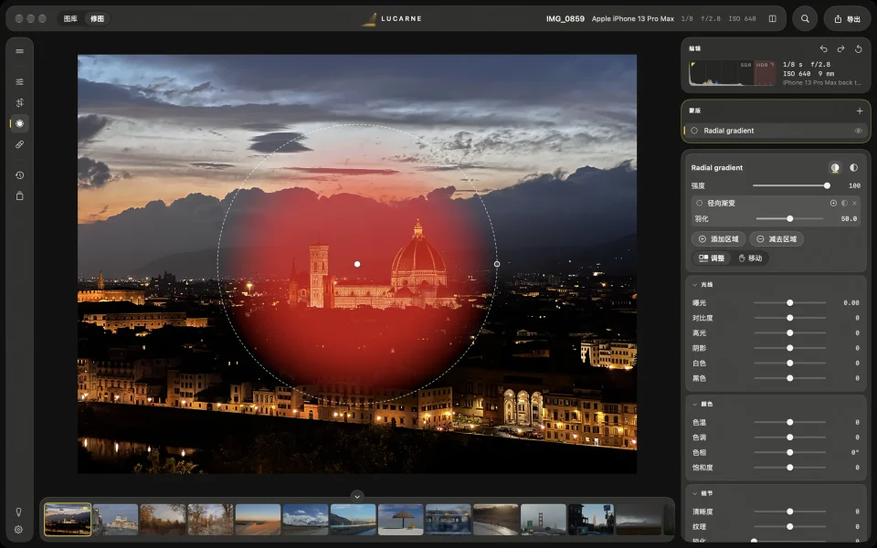Open settings gear at bottom left
The image size is (877, 548).
[18, 529]
